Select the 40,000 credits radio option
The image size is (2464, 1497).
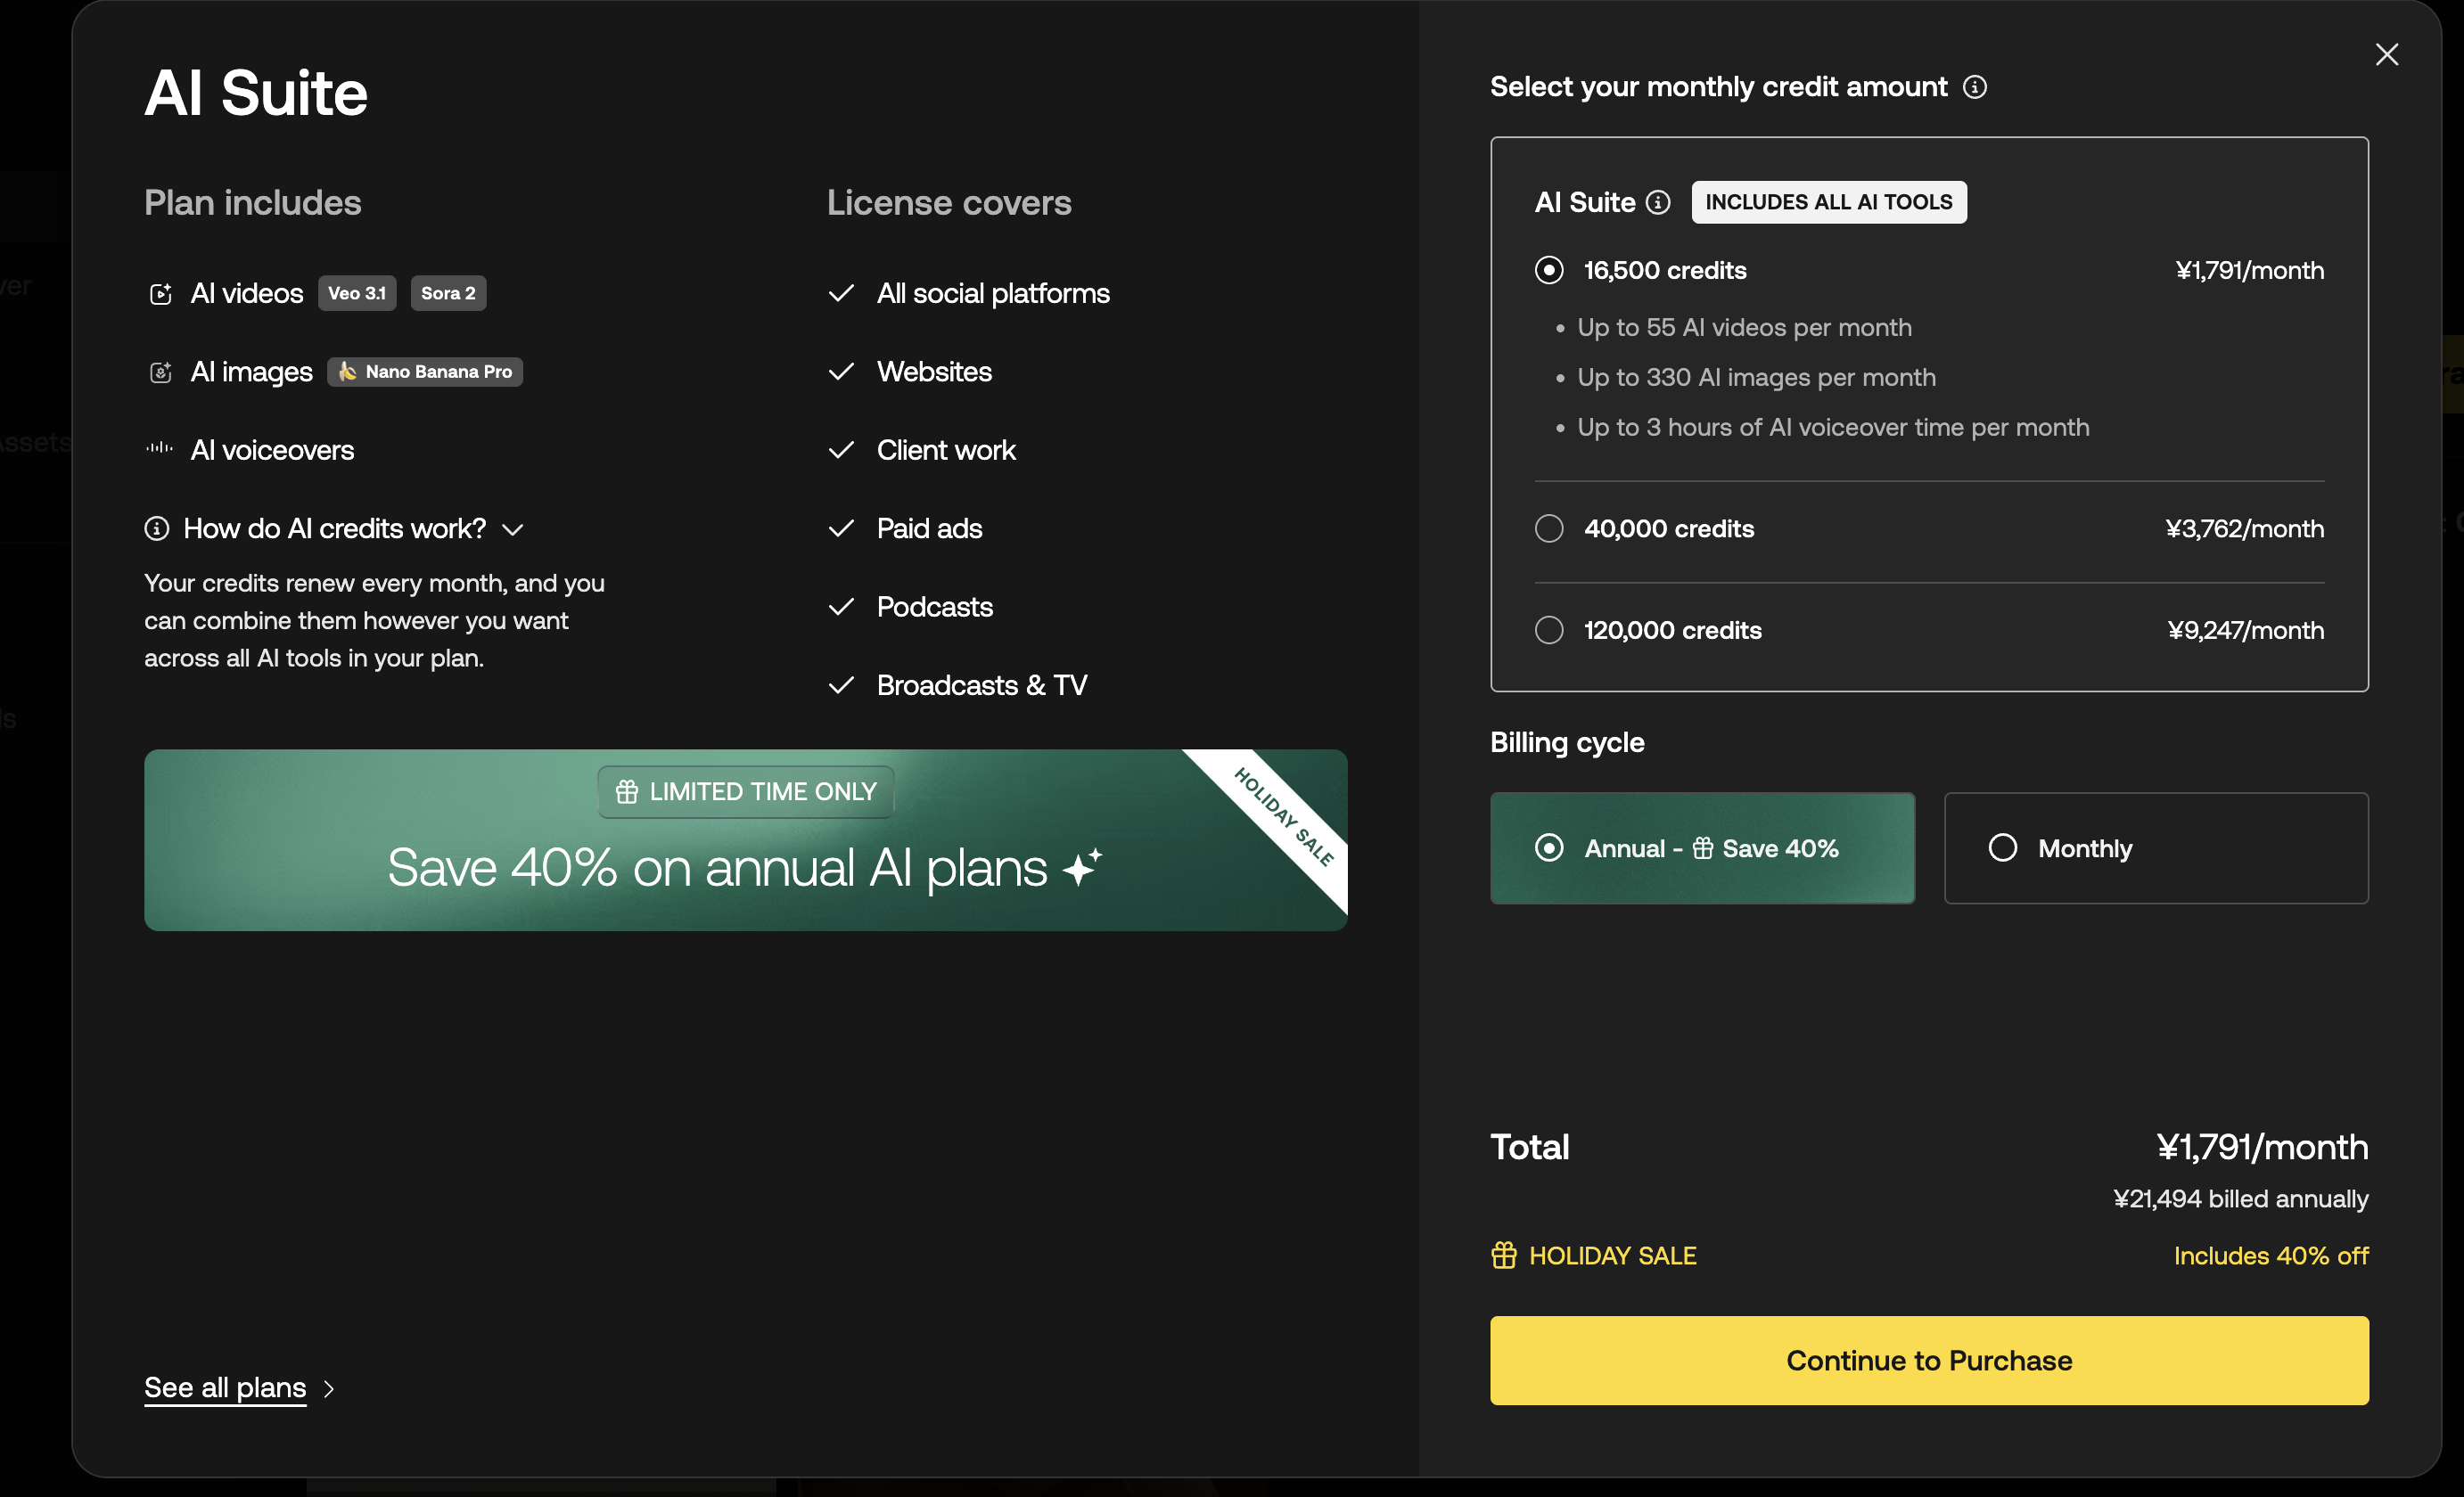click(x=1549, y=528)
